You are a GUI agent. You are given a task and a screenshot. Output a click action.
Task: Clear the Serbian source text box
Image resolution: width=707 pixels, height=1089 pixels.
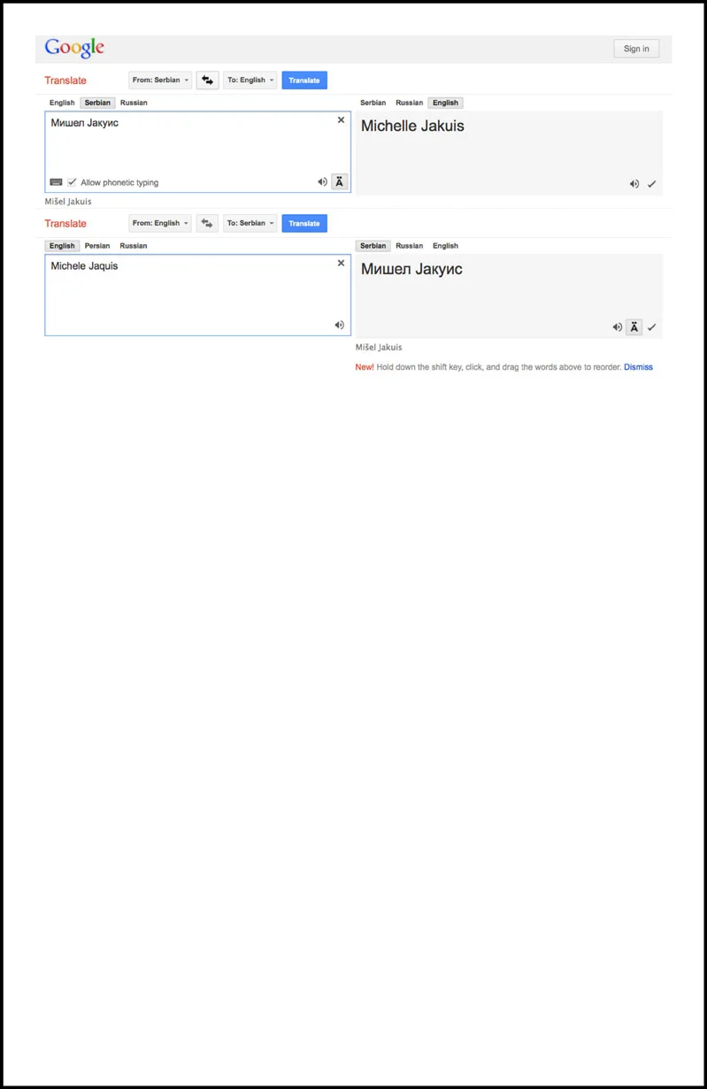[x=341, y=120]
